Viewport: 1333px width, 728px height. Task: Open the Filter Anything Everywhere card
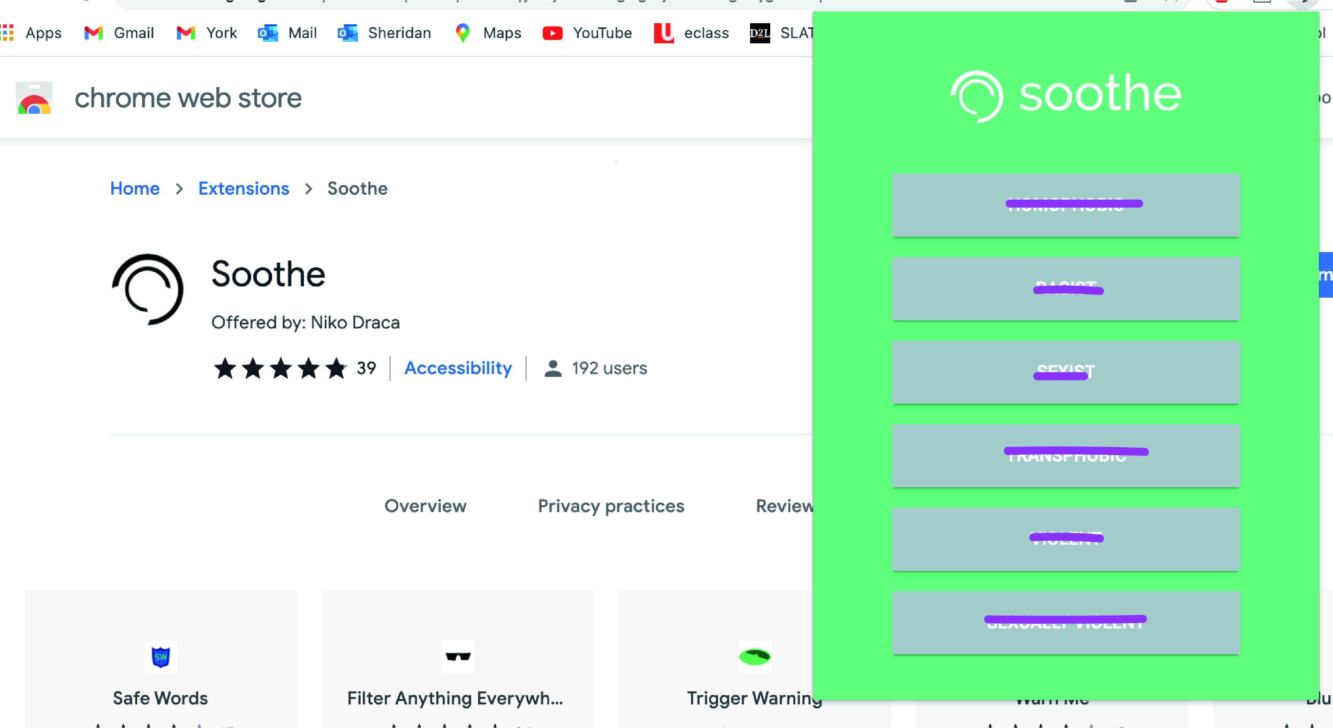point(458,658)
